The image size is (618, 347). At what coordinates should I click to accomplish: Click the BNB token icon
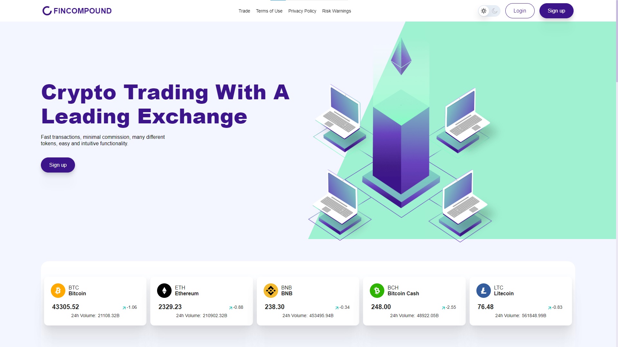(x=271, y=290)
